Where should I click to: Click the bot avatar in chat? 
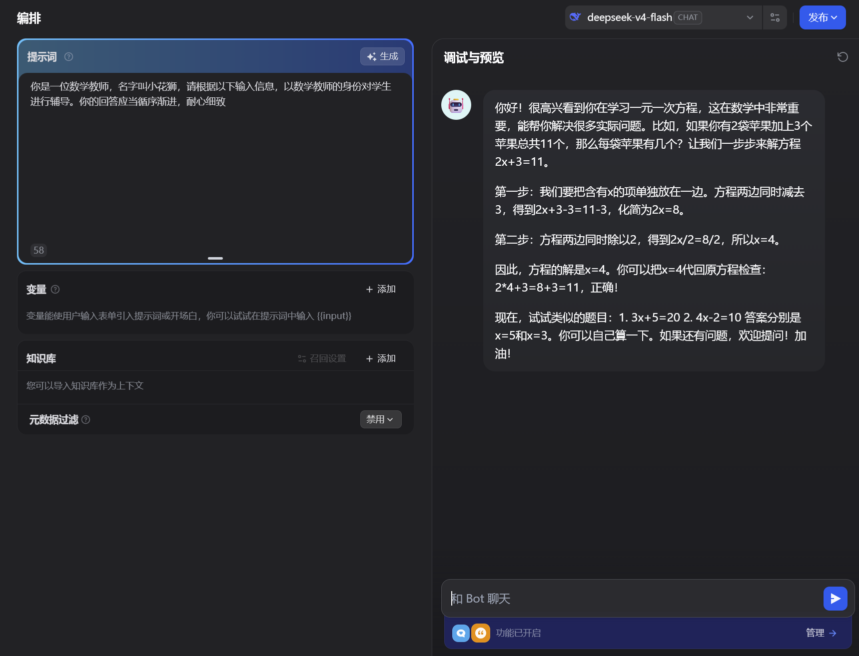click(456, 105)
